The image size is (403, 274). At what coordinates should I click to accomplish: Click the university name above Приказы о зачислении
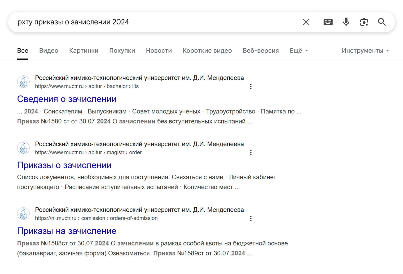(139, 144)
